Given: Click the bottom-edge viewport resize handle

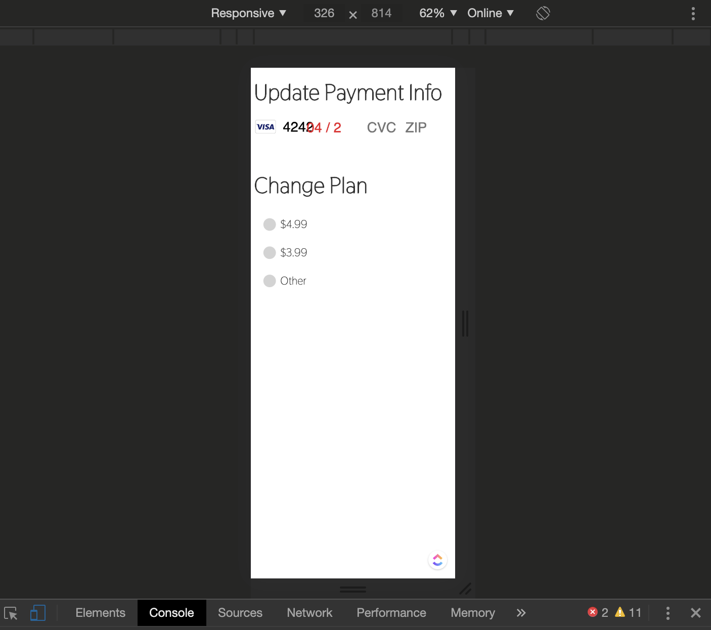Looking at the screenshot, I should (353, 590).
